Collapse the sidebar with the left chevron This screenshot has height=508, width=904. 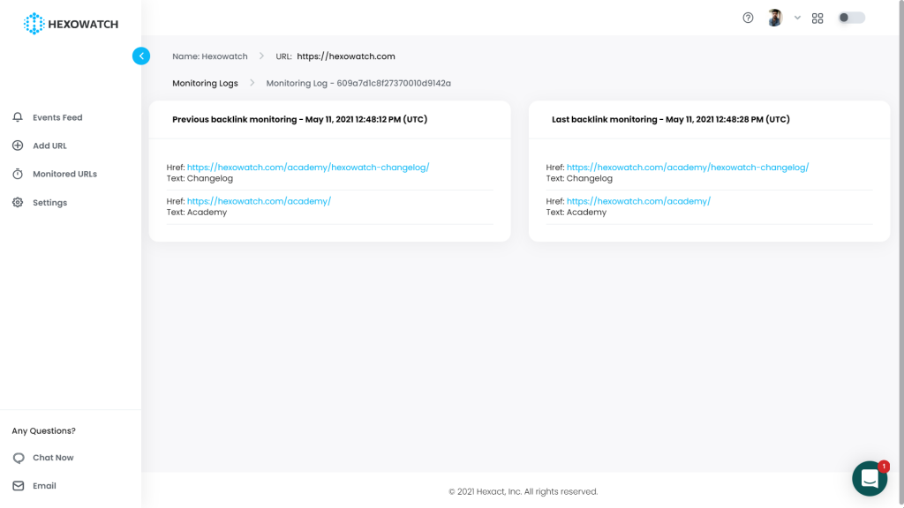141,56
